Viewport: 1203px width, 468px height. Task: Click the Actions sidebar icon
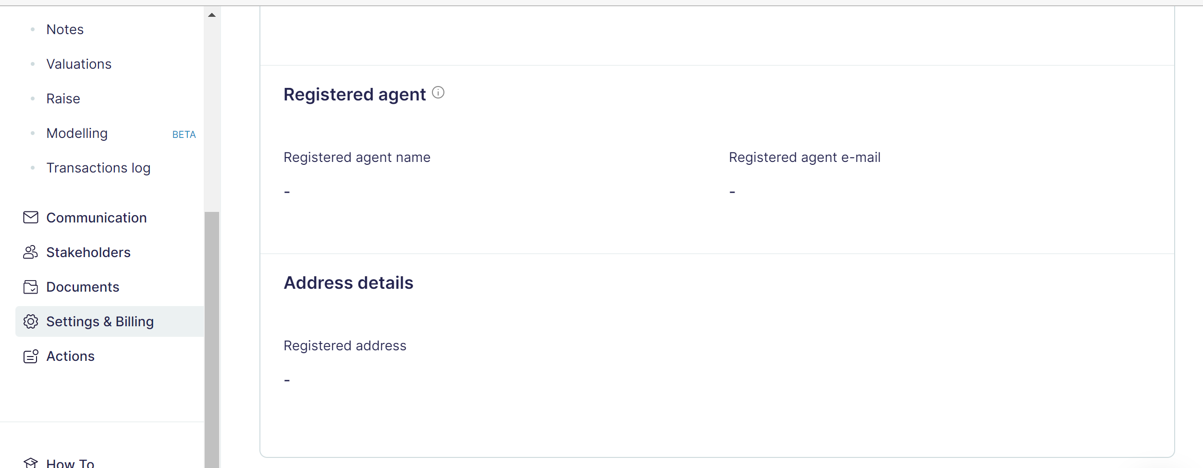31,356
